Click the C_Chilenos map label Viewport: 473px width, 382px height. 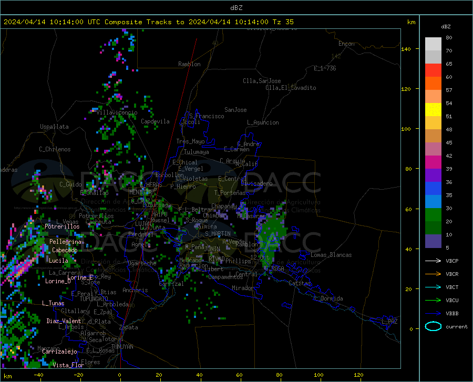(x=55, y=149)
